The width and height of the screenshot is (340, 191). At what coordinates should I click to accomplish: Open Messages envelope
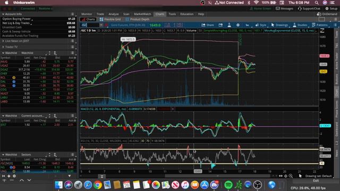pos(284,8)
